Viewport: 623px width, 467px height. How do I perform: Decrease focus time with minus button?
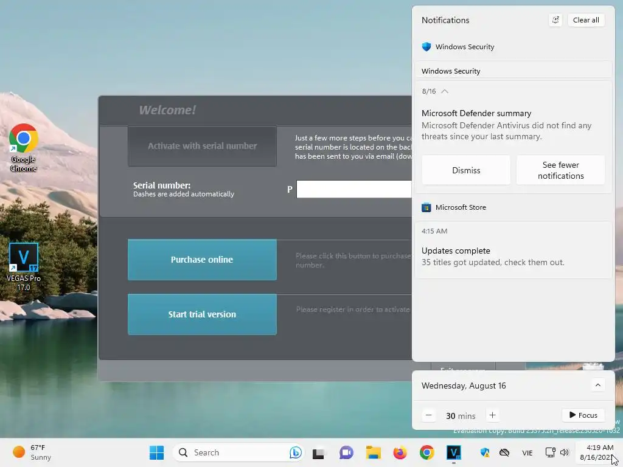tap(429, 415)
